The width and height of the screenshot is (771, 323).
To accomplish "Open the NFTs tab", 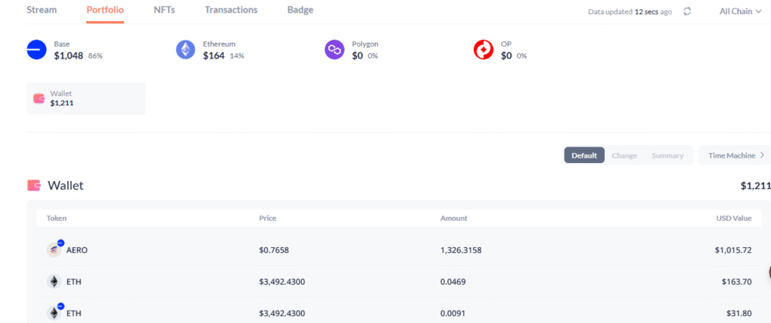I will click(x=164, y=10).
